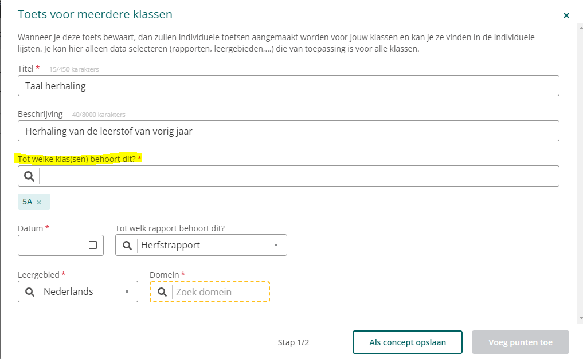Close the Toets voor meerdere klassen dialog
Image resolution: width=583 pixels, height=359 pixels.
[x=566, y=15]
